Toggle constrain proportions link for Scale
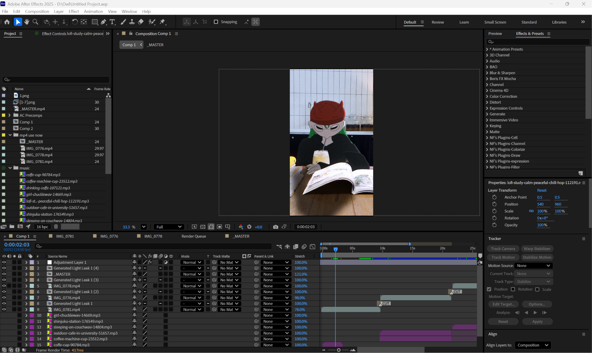 (531, 211)
